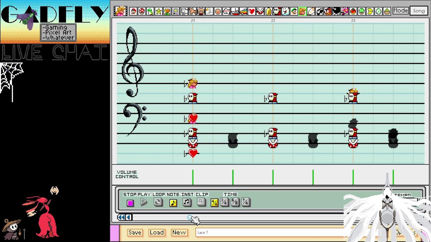The image size is (431, 242).
Task: Select the baby face instrument
Action: (218, 11)
